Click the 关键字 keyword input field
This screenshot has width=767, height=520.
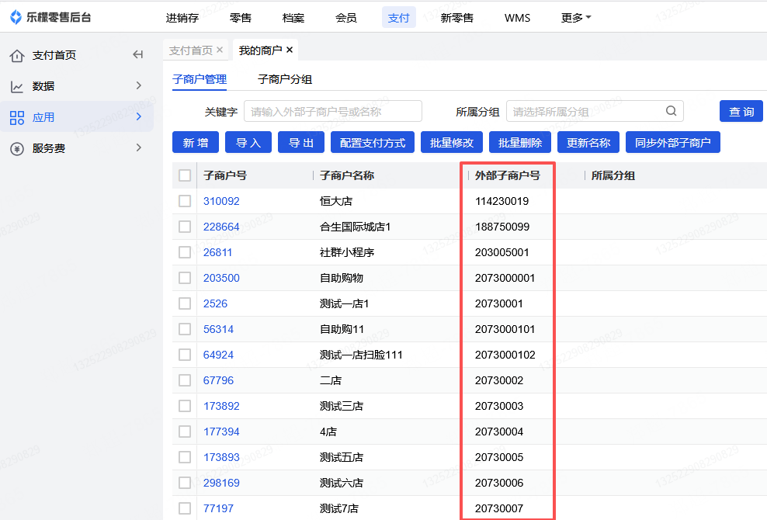pos(333,111)
